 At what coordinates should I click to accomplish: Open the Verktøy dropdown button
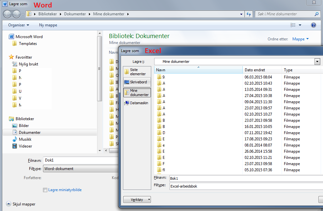tap(137, 200)
